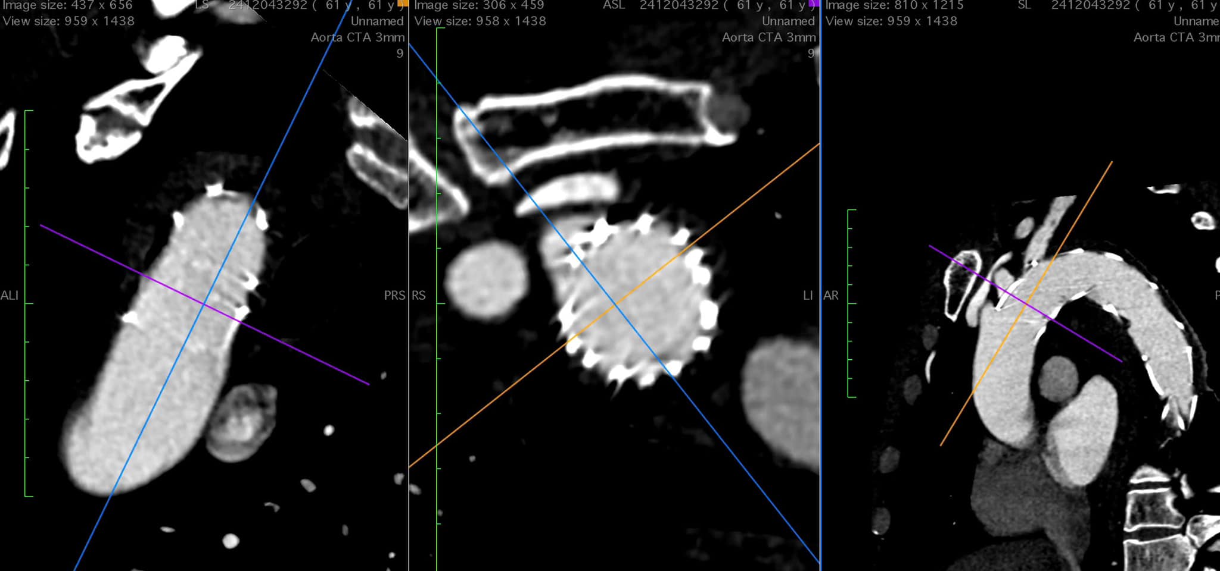
Task: Click the 'Image size: 810 x 1215' annotation
Action: [894, 5]
